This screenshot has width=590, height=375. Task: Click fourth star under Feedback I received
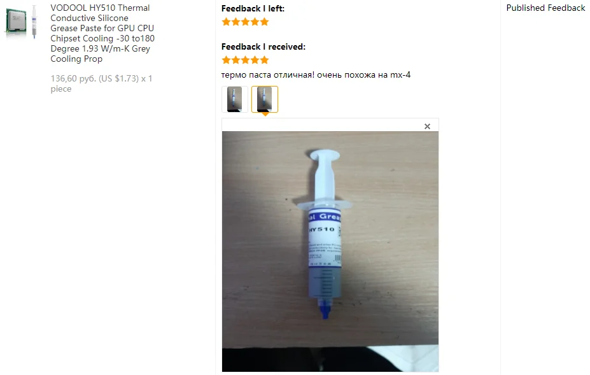(x=255, y=60)
